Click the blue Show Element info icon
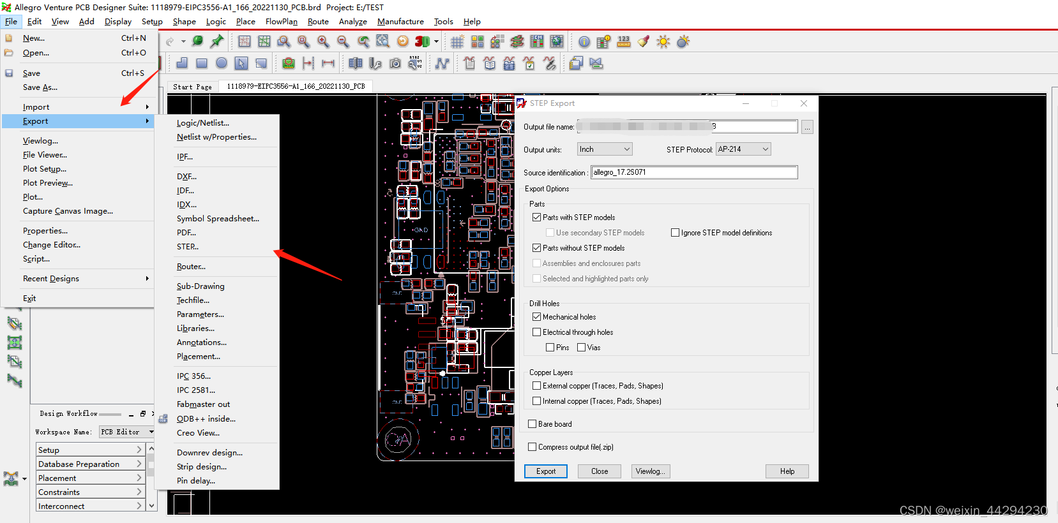The width and height of the screenshot is (1058, 523). [584, 42]
